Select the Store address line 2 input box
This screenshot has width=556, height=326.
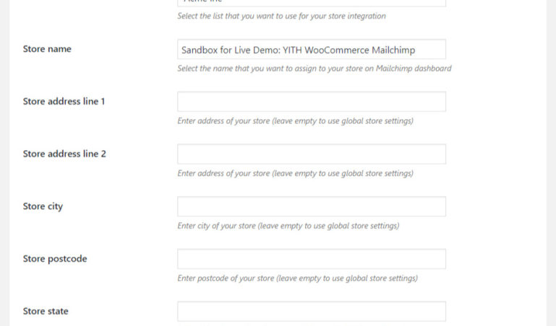click(x=311, y=154)
